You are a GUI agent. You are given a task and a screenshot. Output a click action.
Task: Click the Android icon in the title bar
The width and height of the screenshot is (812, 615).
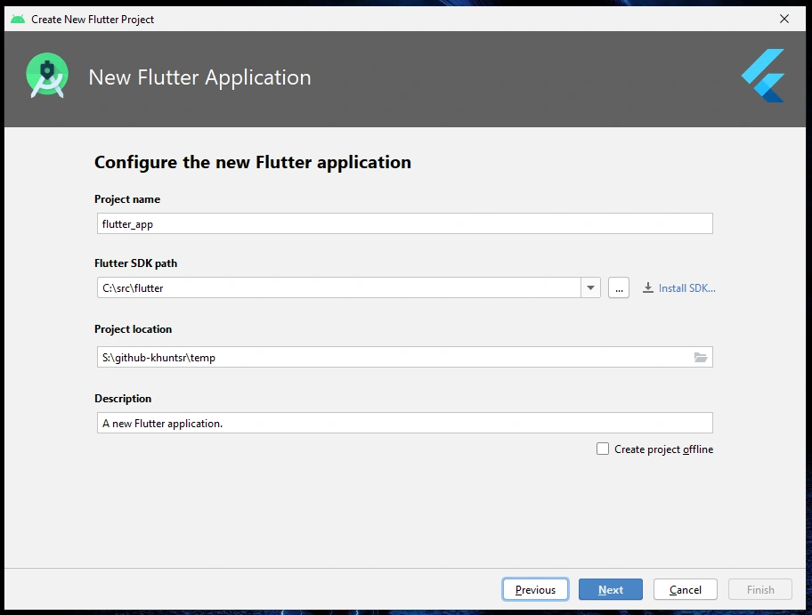pyautogui.click(x=18, y=20)
